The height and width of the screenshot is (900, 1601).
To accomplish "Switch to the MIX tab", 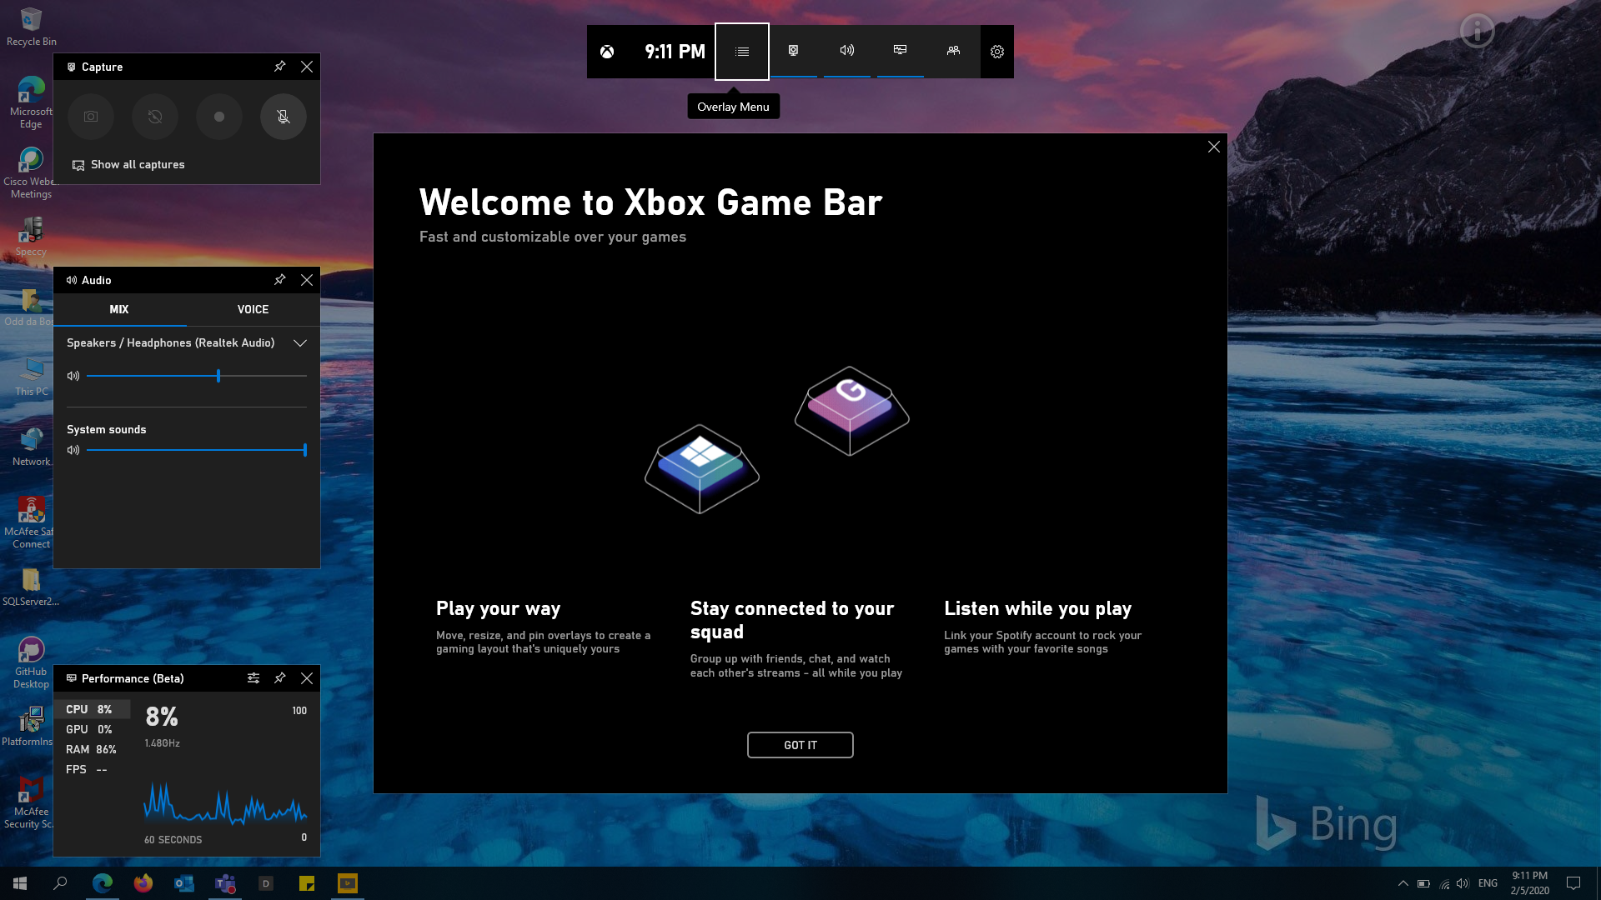I will [119, 309].
